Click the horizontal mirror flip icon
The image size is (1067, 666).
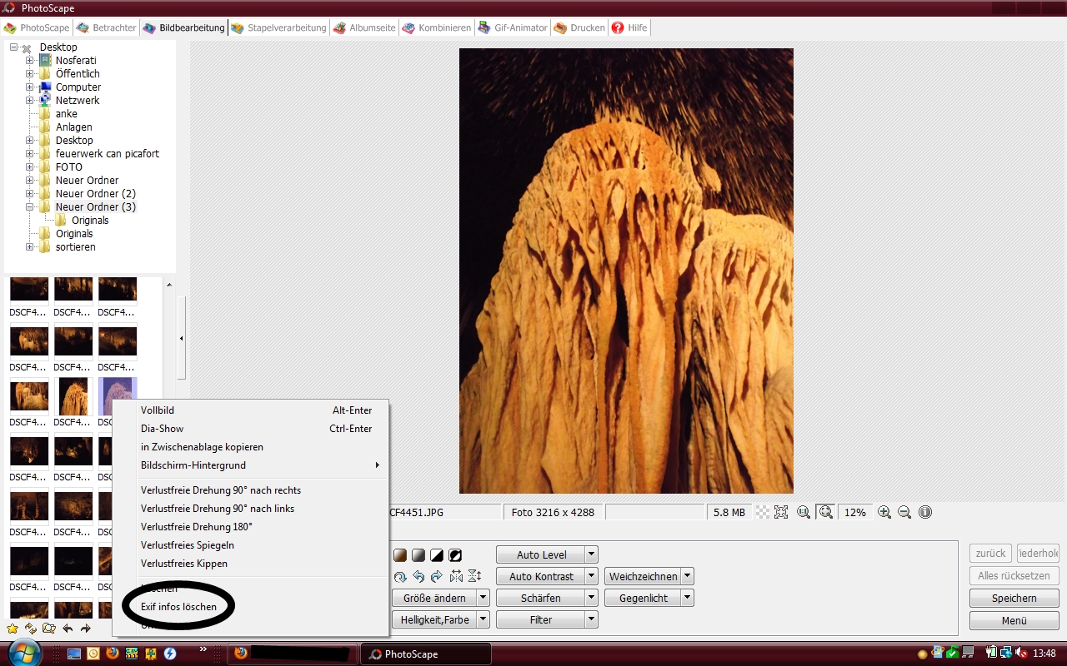[x=456, y=576]
